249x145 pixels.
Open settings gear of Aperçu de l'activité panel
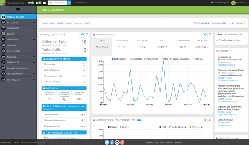(x=82, y=34)
